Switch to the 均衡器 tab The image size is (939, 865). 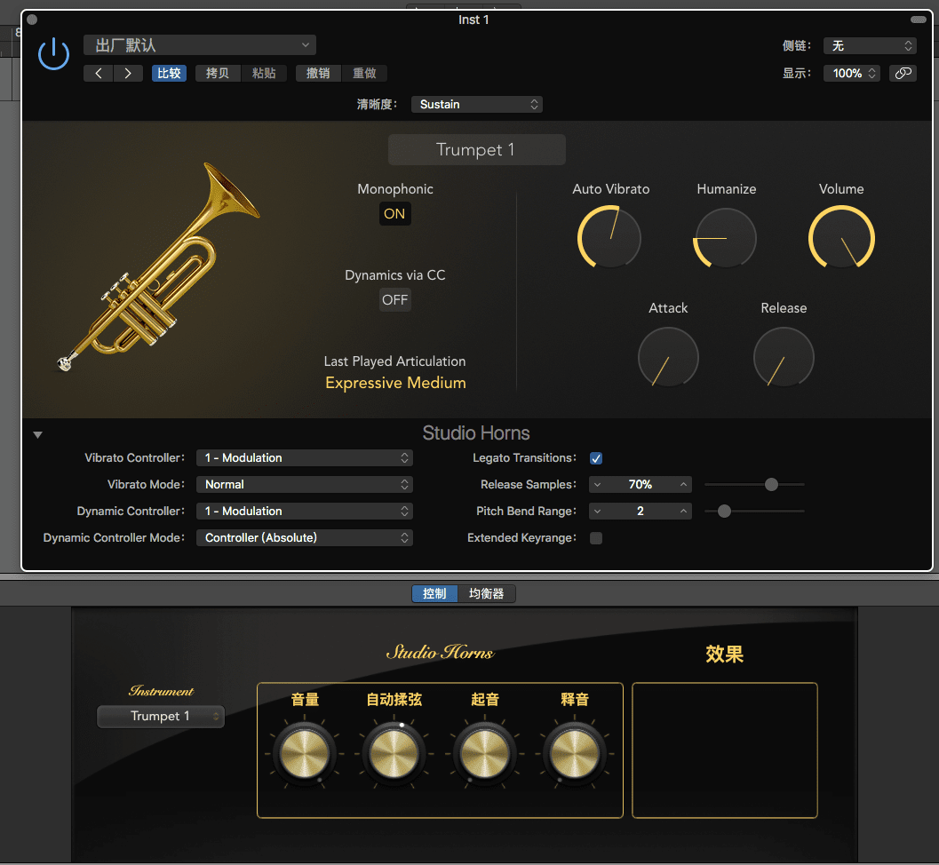(486, 593)
